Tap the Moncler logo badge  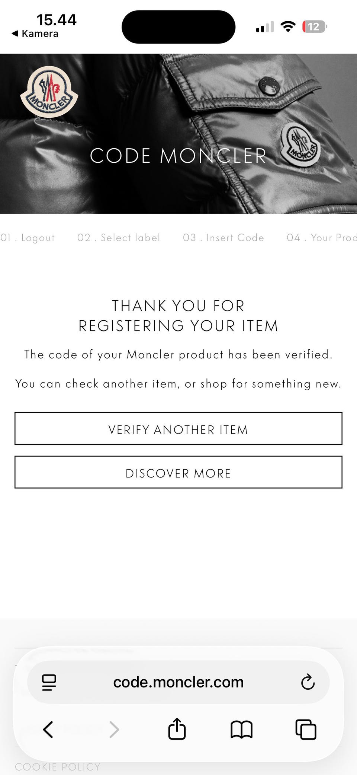pyautogui.click(x=49, y=92)
